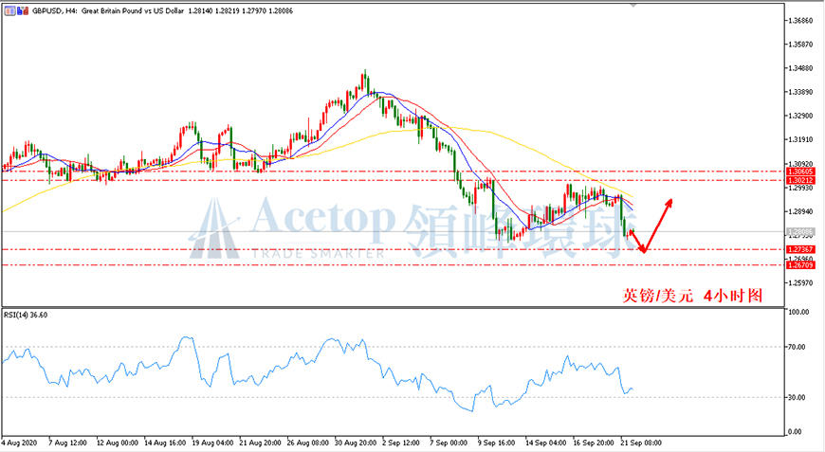
Task: Click the RSI 70.00 overbought level label
Action: point(797,347)
